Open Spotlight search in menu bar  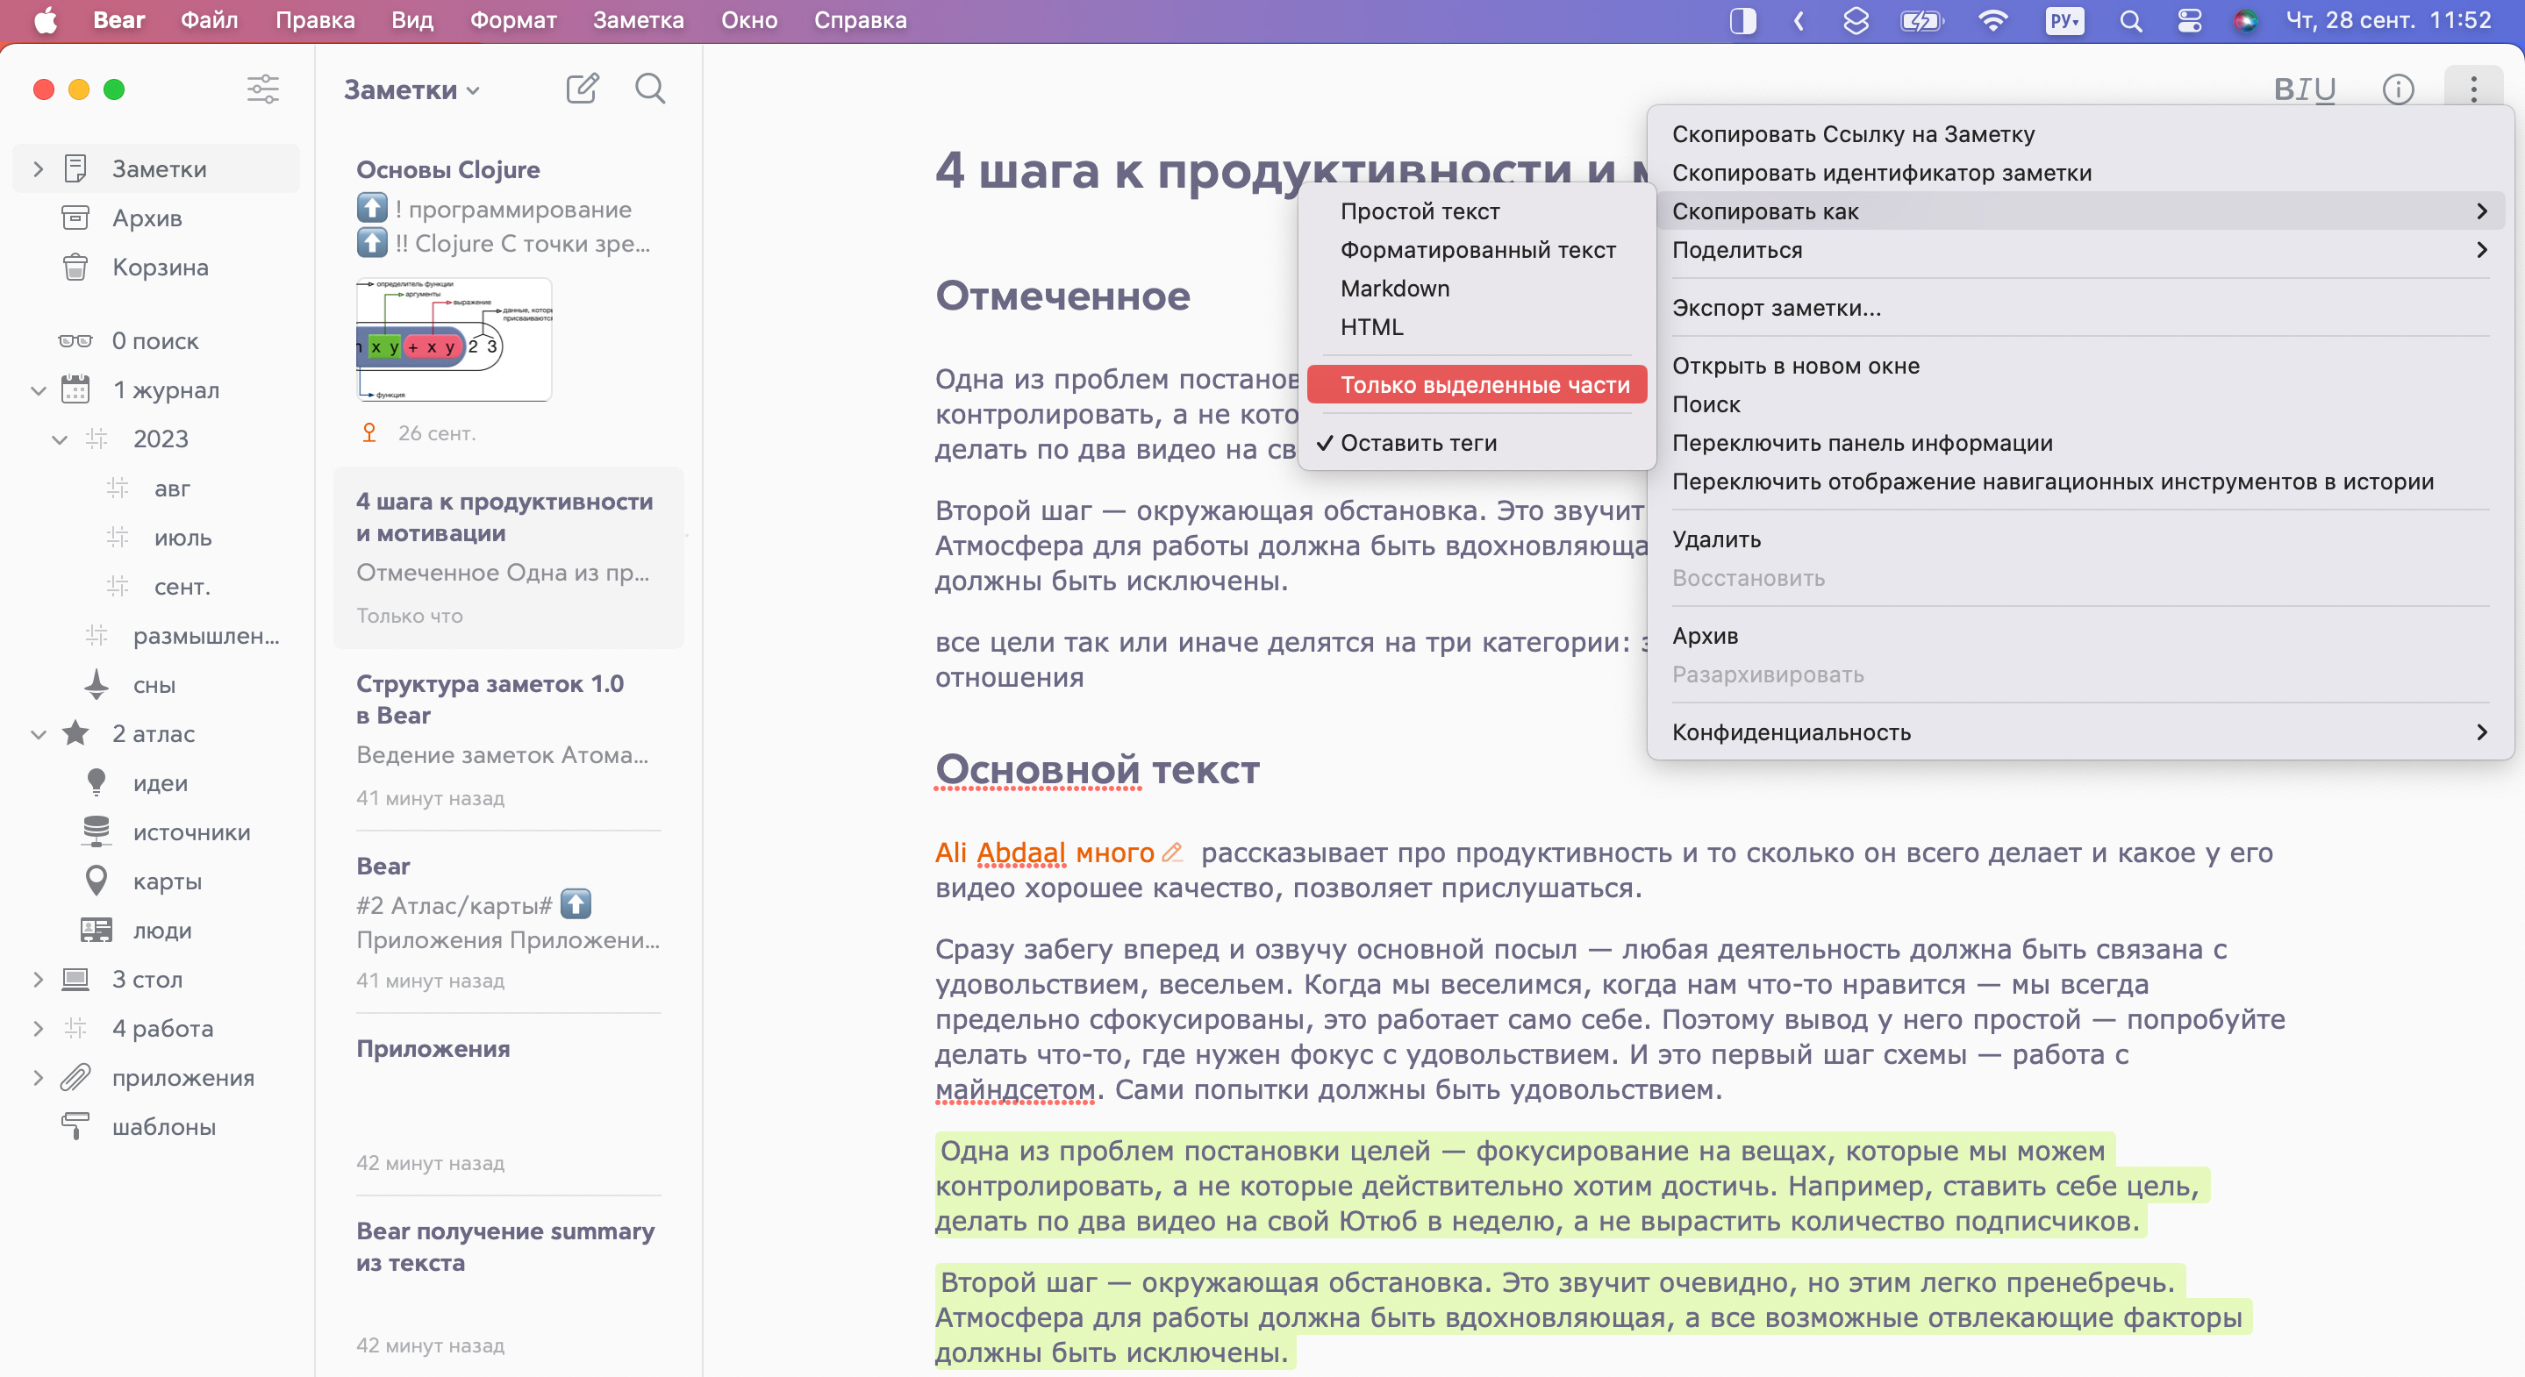(x=2131, y=20)
